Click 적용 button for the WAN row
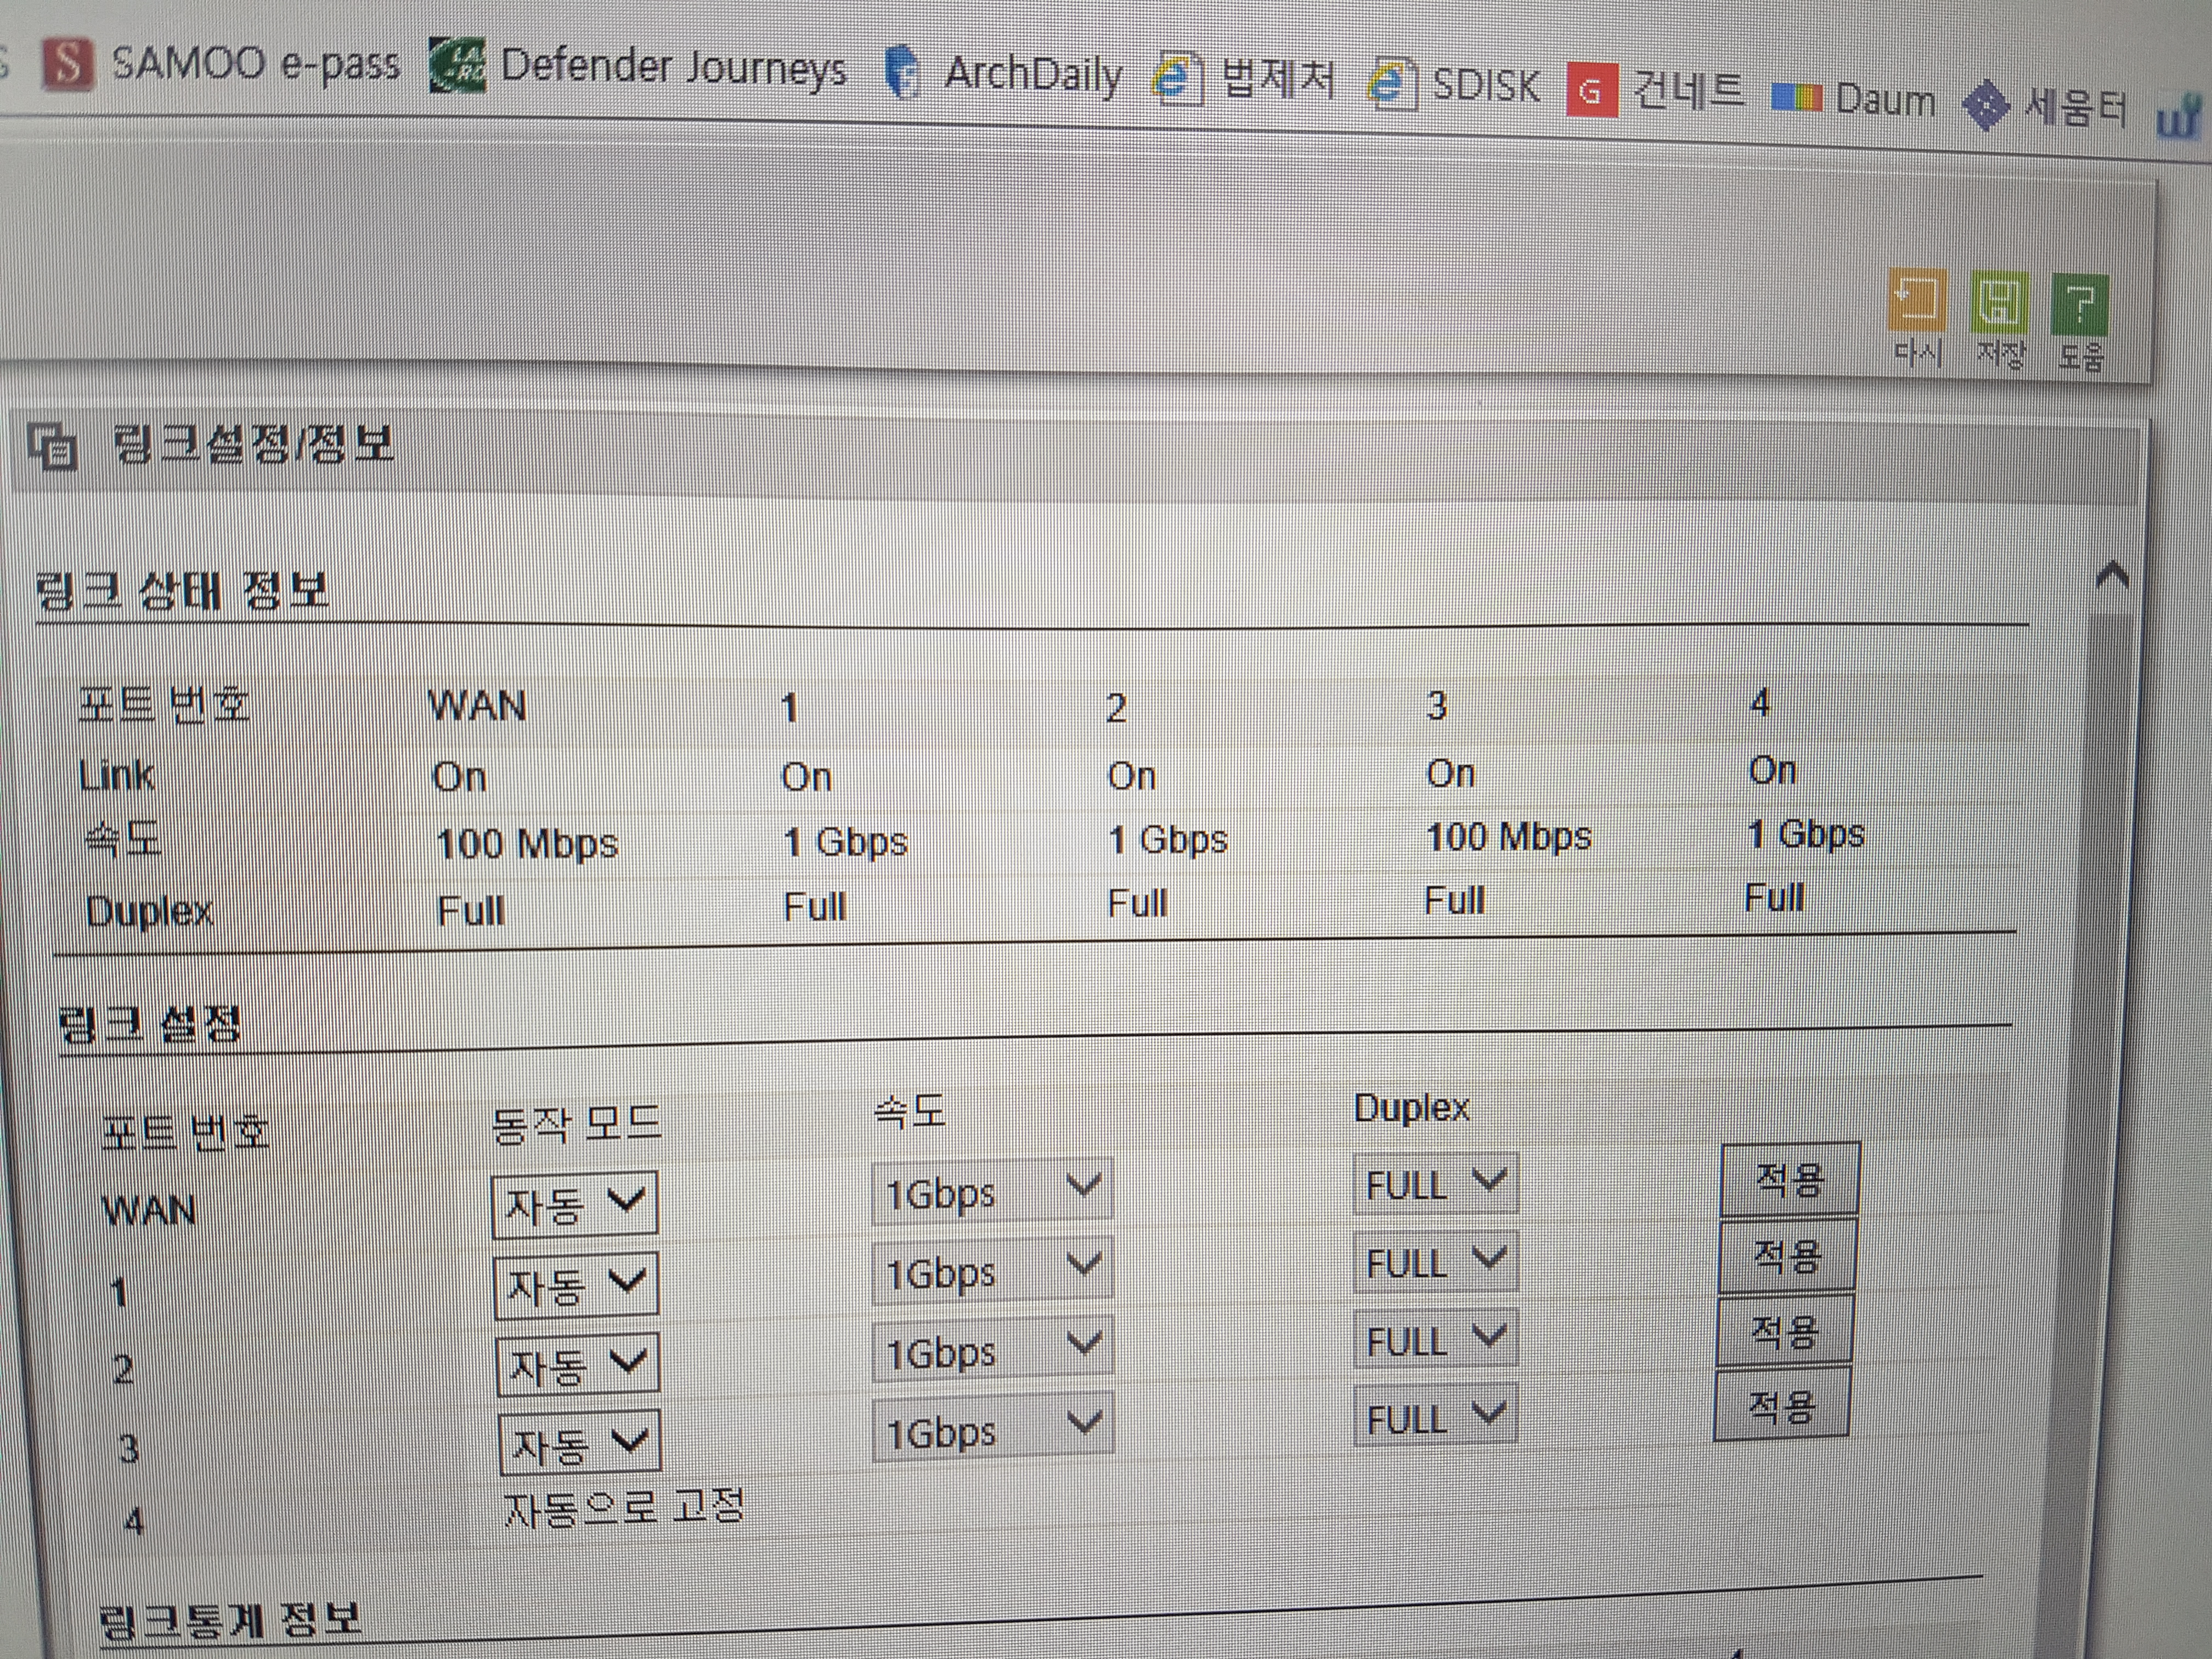2212x1659 pixels. point(1790,1179)
